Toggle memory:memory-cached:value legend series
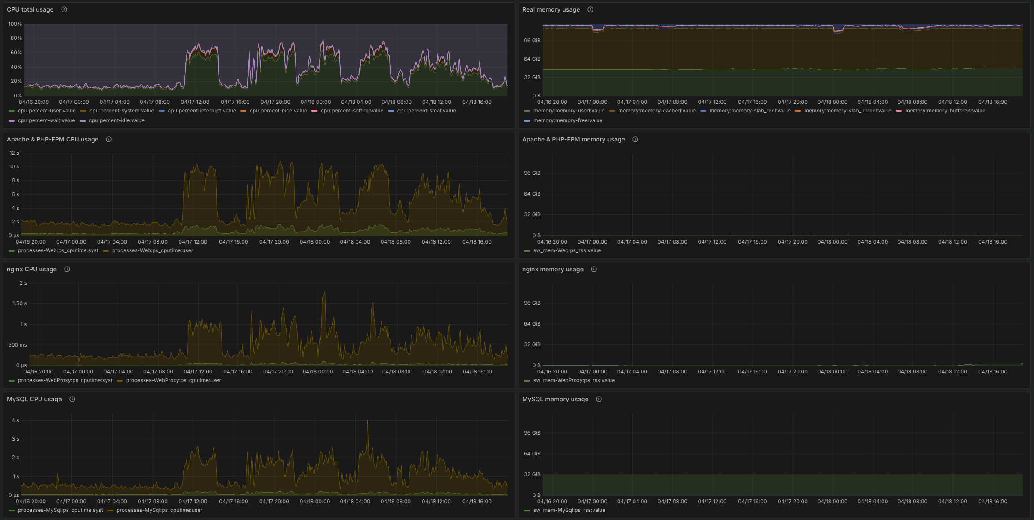The width and height of the screenshot is (1034, 520). coord(657,111)
